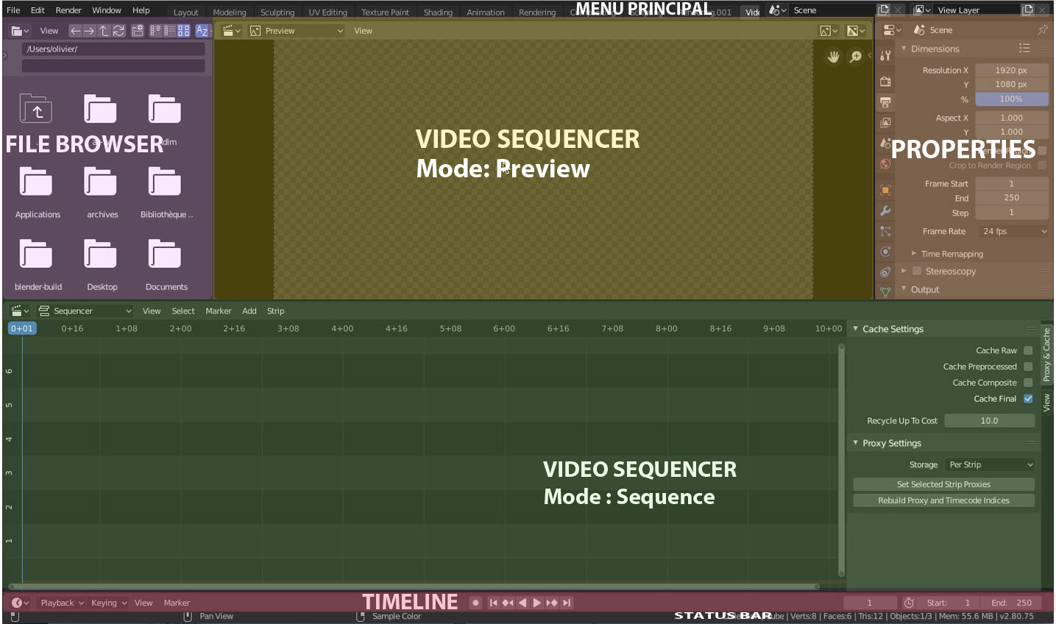The image size is (1056, 624).
Task: Open Sequencer view mode dropdown
Action: tap(85, 311)
